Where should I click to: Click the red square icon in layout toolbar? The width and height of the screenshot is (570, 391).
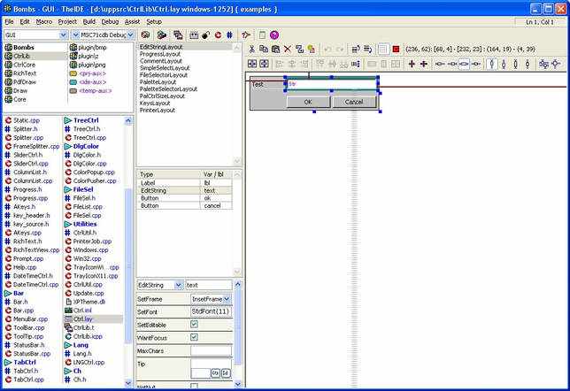click(397, 49)
